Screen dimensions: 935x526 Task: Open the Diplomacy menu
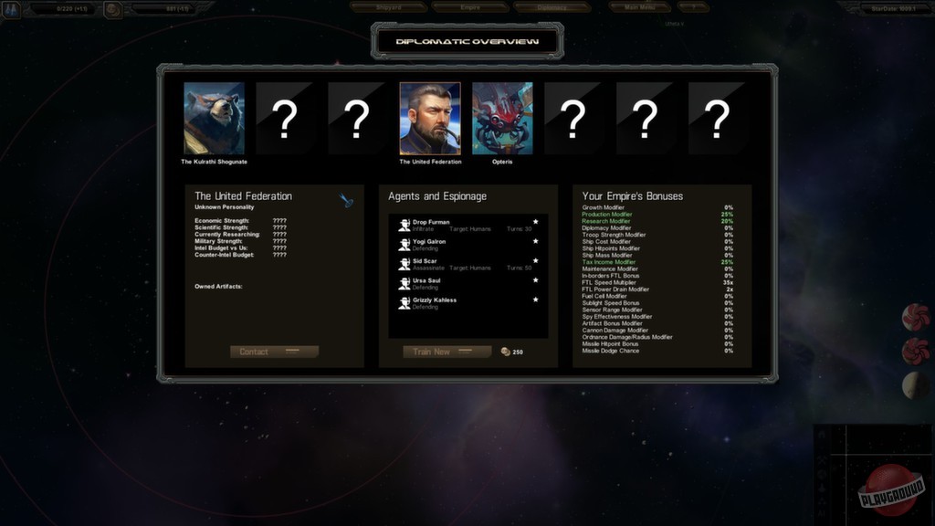(552, 7)
